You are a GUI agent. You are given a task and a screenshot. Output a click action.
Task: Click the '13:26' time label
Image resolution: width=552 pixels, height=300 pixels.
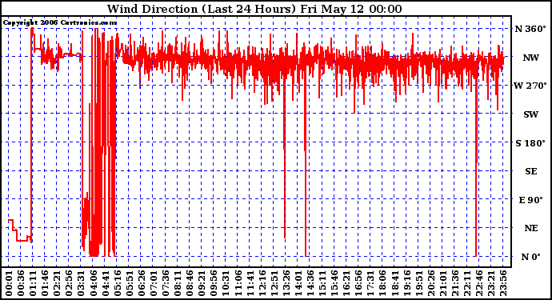(x=286, y=284)
